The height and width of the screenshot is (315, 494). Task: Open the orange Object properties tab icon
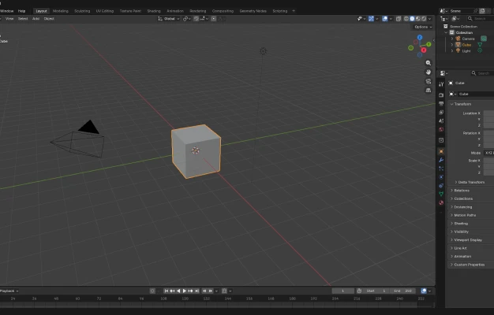pos(441,151)
